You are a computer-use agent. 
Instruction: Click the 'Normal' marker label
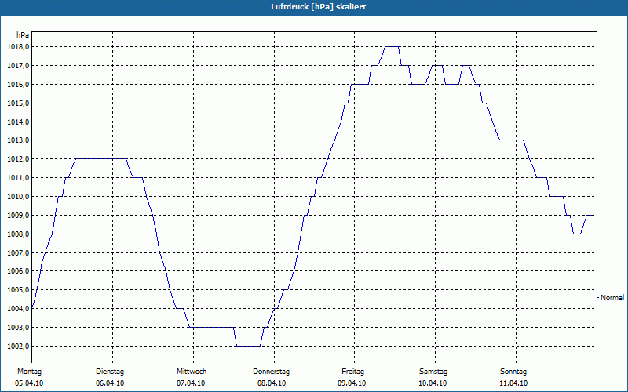[x=612, y=298]
